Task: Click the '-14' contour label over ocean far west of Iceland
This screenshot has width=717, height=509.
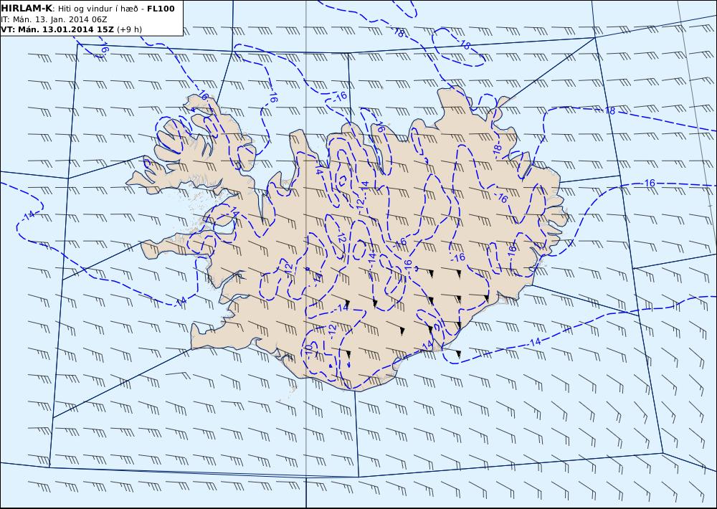Action: (x=29, y=214)
